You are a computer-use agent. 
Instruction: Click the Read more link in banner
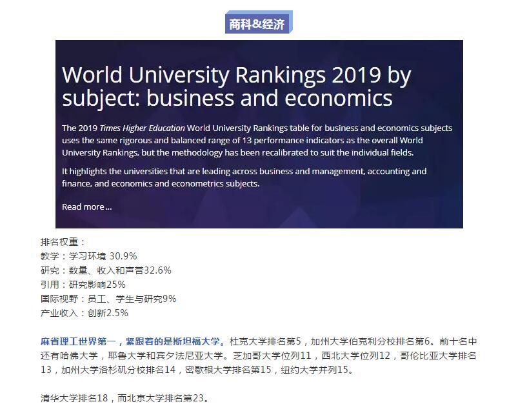(86, 206)
